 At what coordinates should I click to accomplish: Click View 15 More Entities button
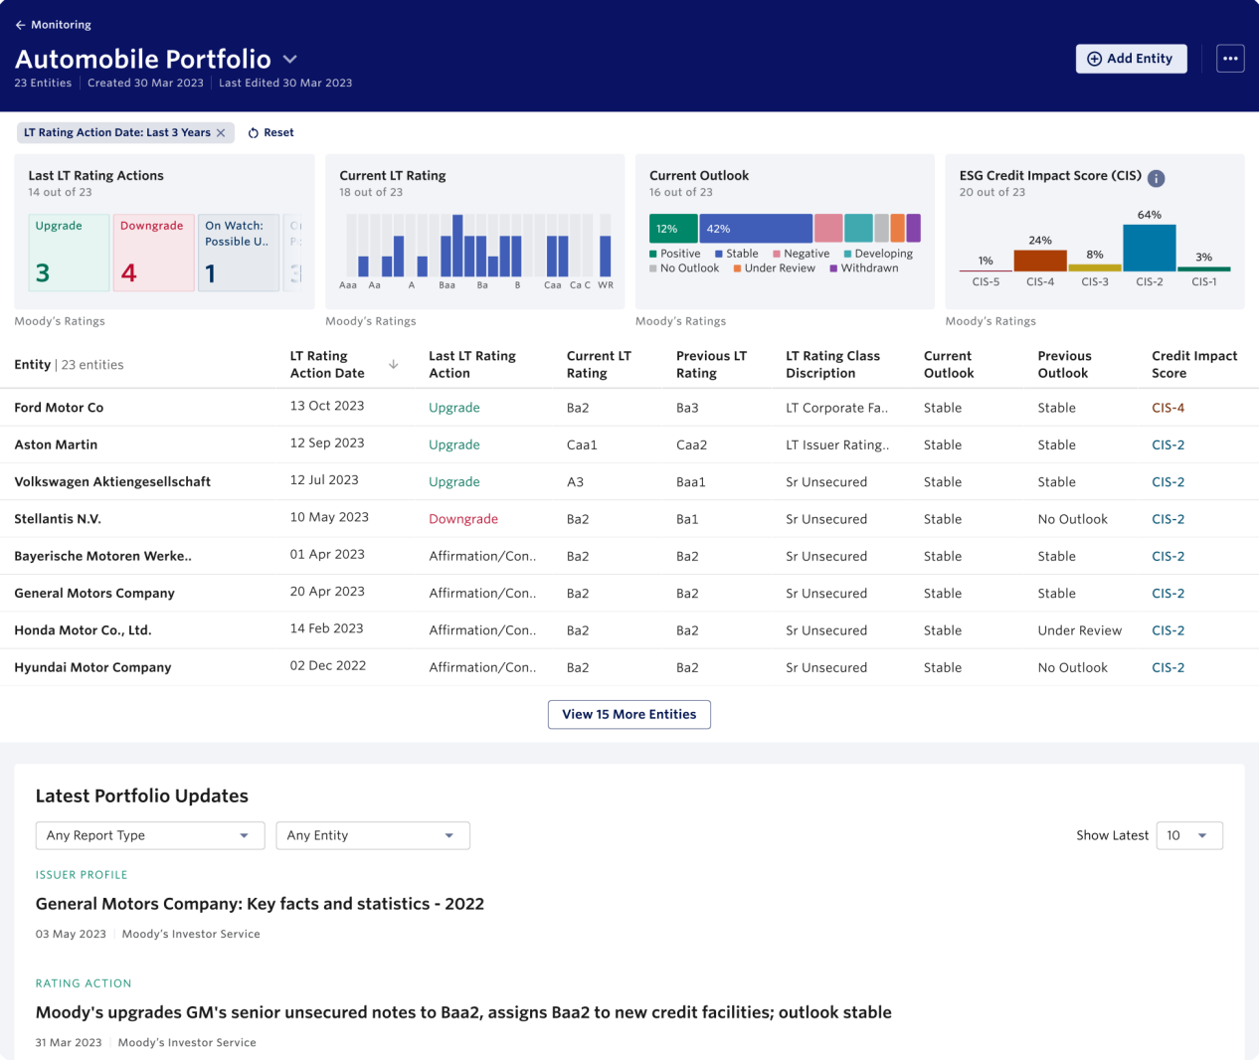pyautogui.click(x=629, y=714)
